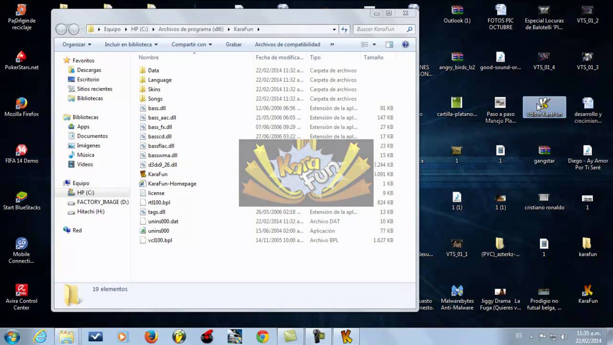
Task: Expand the arrow after KaraFun in address bar
Action: (258, 29)
